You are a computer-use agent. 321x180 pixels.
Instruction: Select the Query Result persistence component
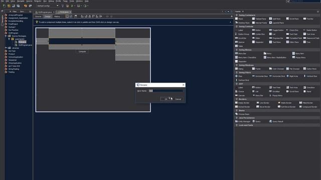(276, 121)
